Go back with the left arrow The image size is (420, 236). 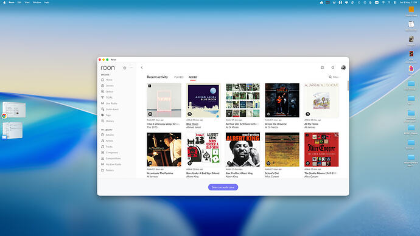tap(142, 68)
